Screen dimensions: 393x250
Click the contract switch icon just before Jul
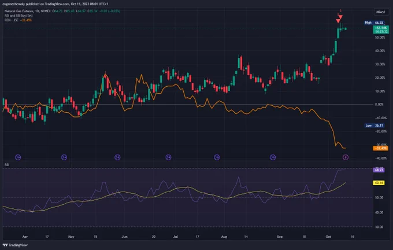click(168, 157)
